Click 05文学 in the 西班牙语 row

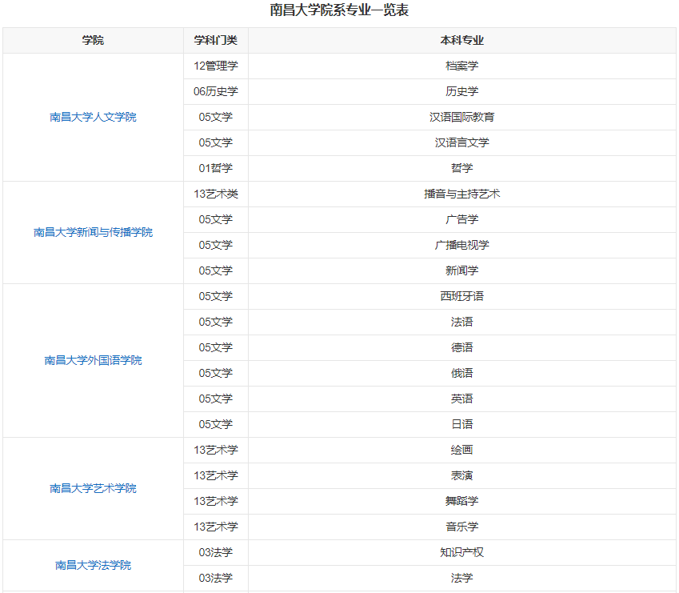216,296
